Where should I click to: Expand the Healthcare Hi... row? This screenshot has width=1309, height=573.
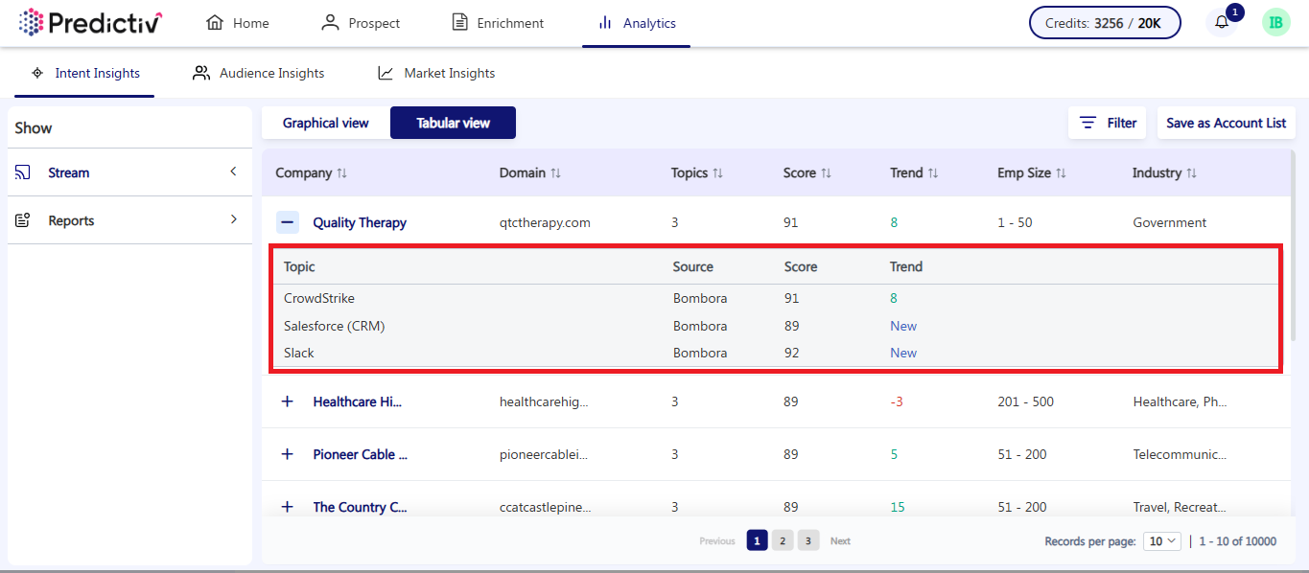coord(287,401)
